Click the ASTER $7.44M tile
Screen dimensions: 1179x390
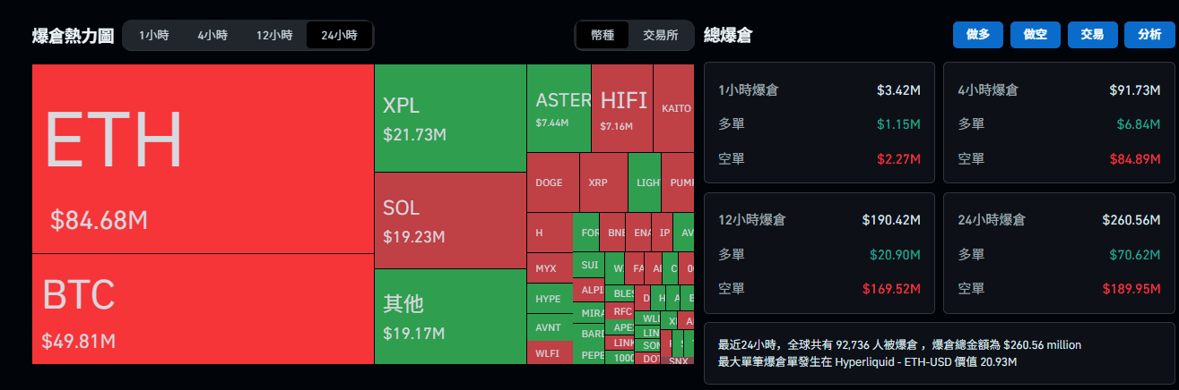[x=559, y=108]
